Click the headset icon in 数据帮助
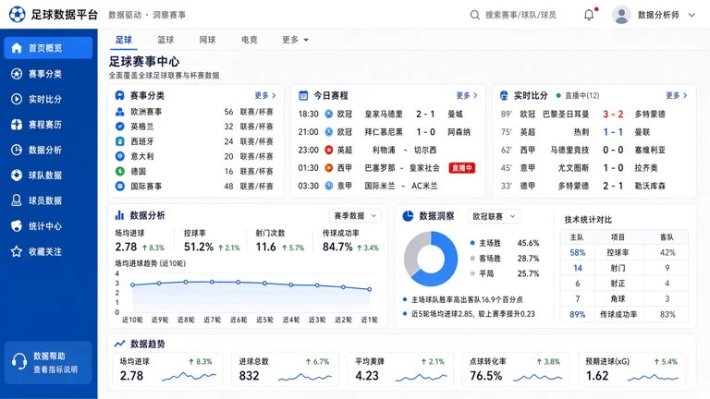 [x=19, y=362]
